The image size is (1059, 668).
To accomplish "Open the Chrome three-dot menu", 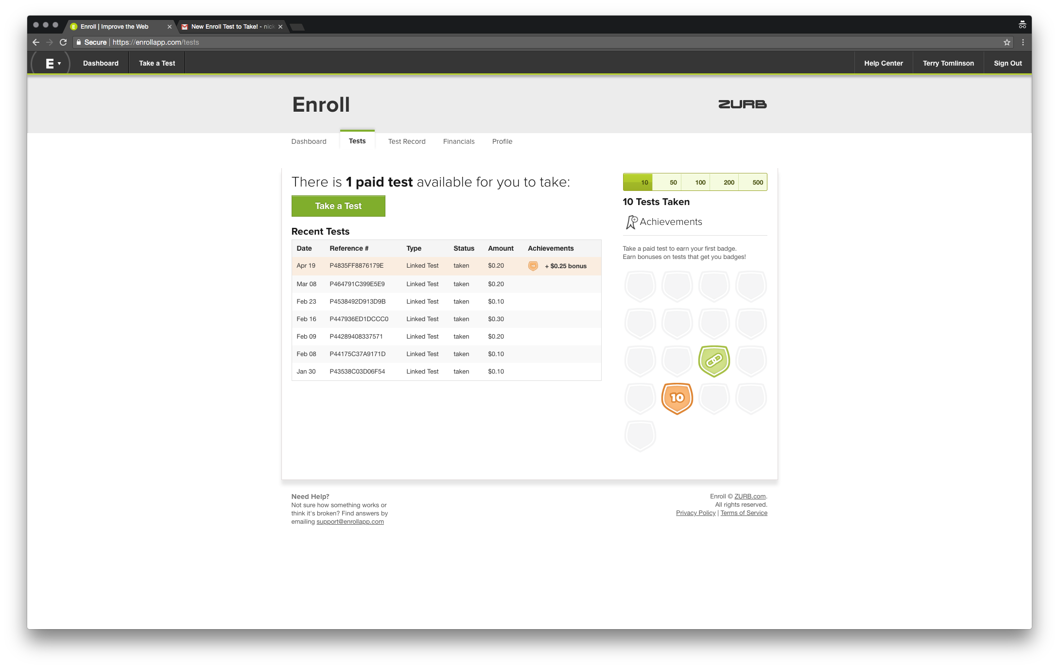I will (1023, 42).
